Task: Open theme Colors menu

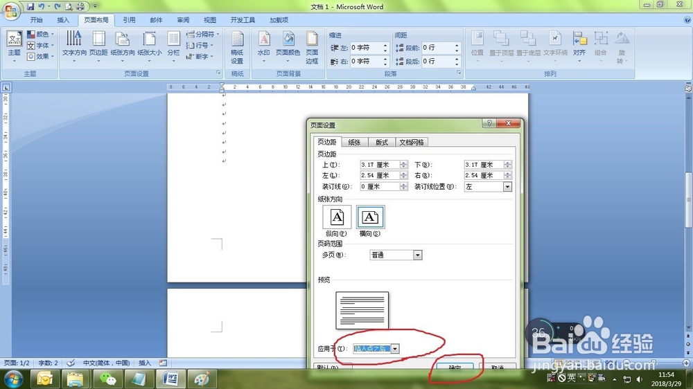Action: pos(41,35)
